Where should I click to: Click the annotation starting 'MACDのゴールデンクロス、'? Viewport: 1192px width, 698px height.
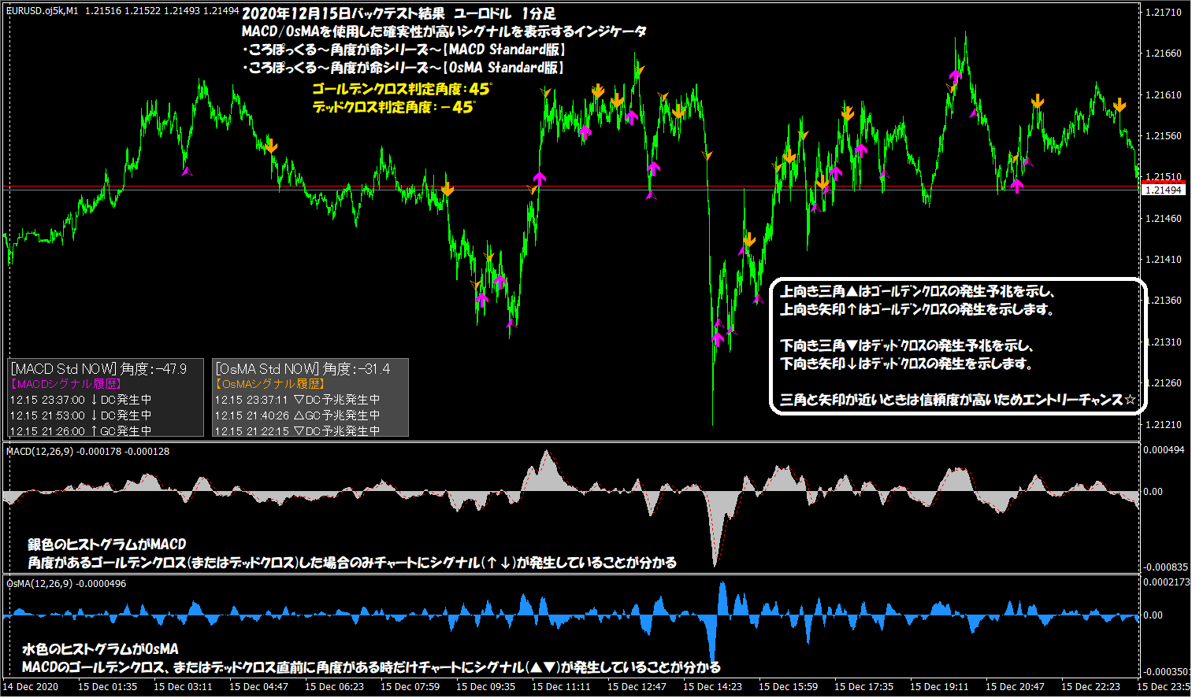point(371,667)
